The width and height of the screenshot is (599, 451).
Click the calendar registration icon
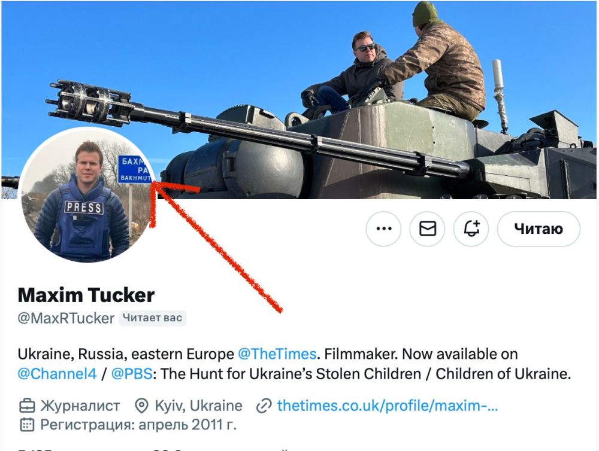pos(27,425)
